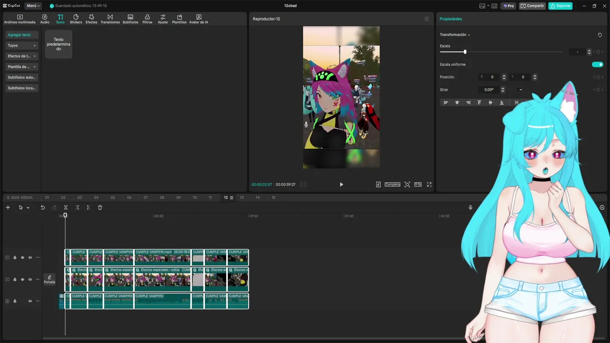Add the Texto predeterminado thumbnail

click(x=59, y=44)
